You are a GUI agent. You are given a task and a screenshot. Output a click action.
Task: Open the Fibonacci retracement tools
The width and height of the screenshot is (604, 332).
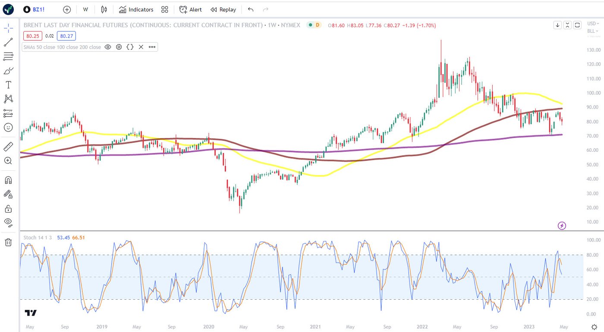(8, 56)
